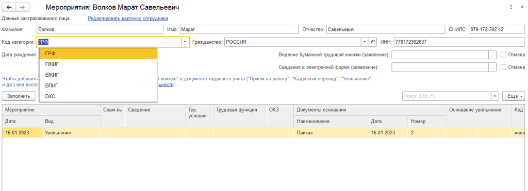
Task: Select the Увольнение cell in the table row
Action: tap(71, 132)
